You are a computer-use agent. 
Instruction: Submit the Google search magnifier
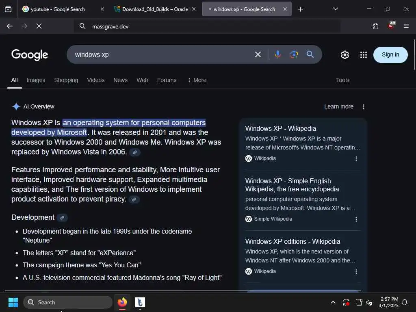pyautogui.click(x=310, y=54)
